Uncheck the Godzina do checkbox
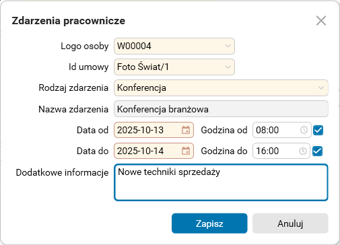This screenshot has height=245, width=340. [318, 151]
